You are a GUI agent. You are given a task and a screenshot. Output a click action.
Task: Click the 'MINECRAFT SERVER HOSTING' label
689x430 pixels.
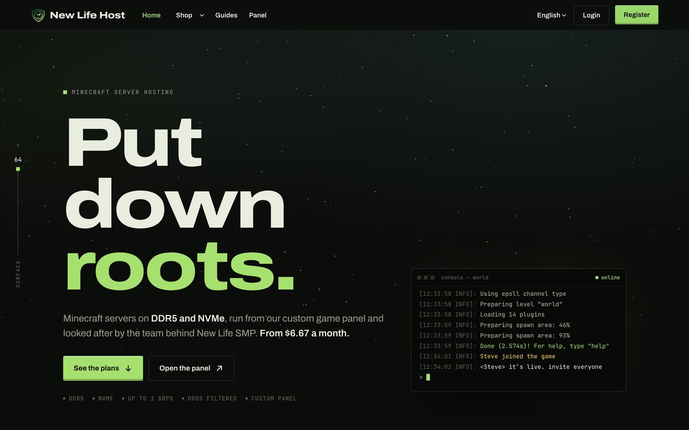click(122, 92)
